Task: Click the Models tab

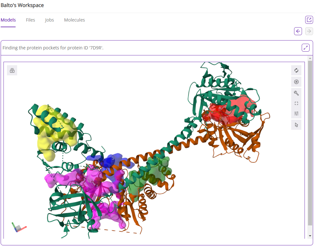Action: (x=8, y=20)
